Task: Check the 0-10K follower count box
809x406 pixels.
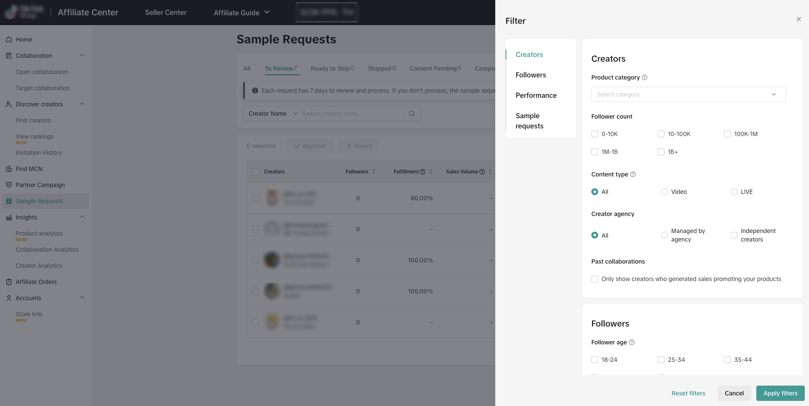Action: (x=595, y=134)
